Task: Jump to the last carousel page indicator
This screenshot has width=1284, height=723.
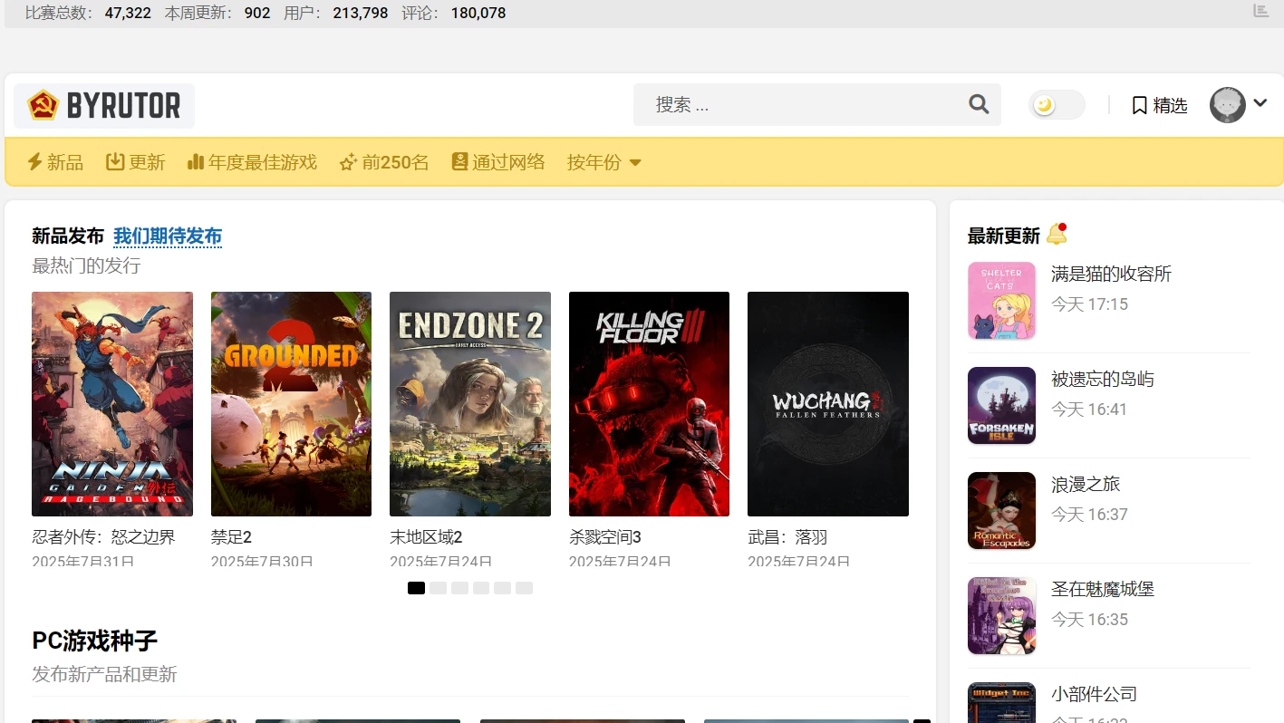Action: (524, 588)
